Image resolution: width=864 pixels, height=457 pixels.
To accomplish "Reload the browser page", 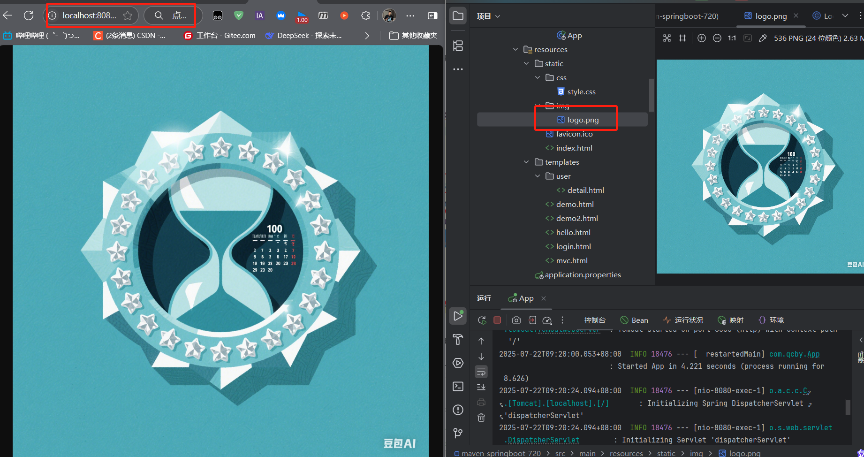I will click(x=29, y=15).
